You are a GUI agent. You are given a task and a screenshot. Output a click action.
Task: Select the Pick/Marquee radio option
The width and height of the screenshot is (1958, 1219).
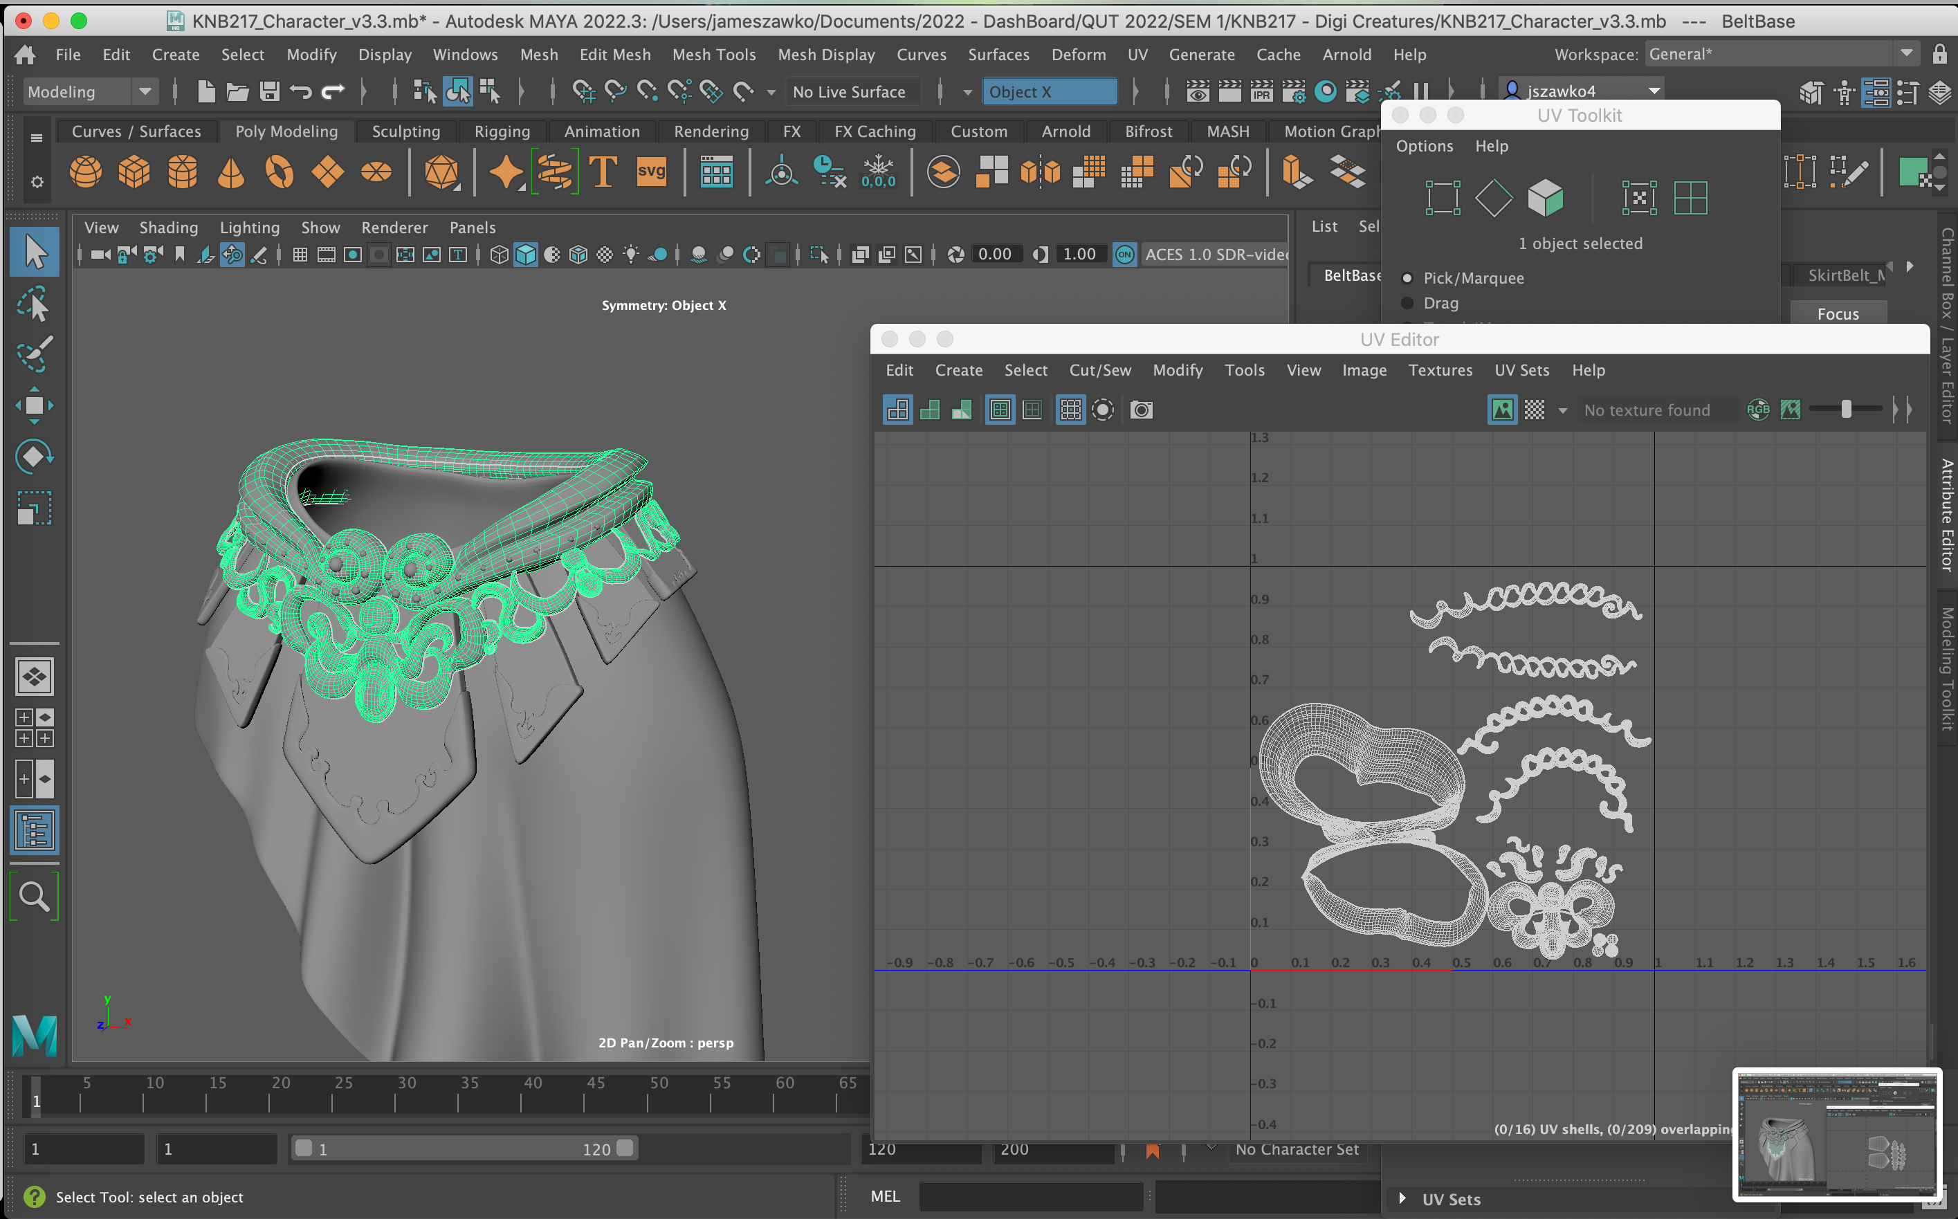(x=1407, y=278)
